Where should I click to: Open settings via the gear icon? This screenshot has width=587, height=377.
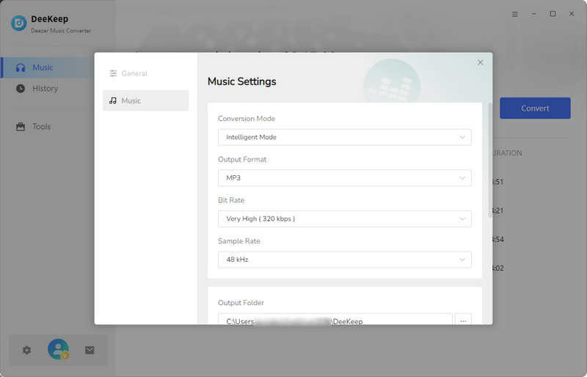coord(26,350)
